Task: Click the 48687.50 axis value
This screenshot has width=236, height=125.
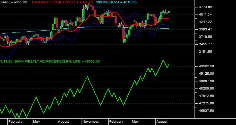Action: [x=206, y=81]
